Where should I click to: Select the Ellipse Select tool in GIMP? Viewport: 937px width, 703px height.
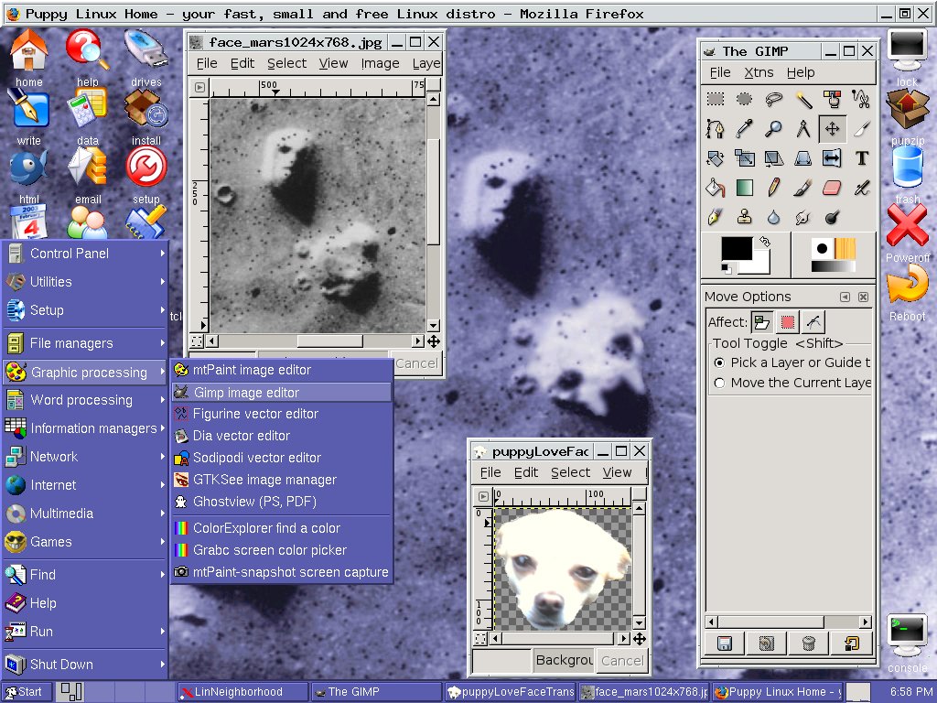[x=744, y=99]
